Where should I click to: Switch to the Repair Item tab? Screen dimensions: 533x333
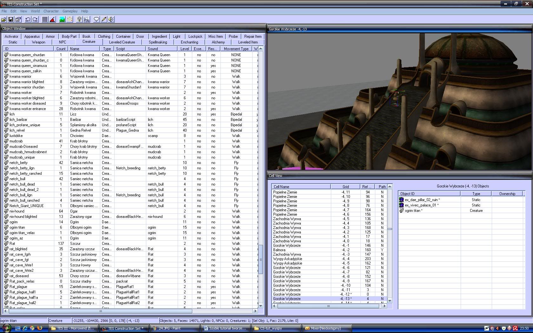(253, 36)
